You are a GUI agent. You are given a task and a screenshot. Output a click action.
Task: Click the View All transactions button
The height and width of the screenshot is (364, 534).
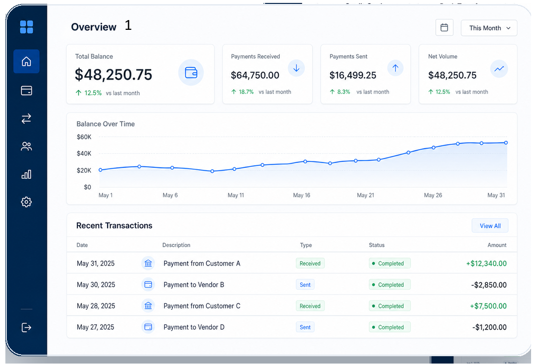click(x=490, y=226)
